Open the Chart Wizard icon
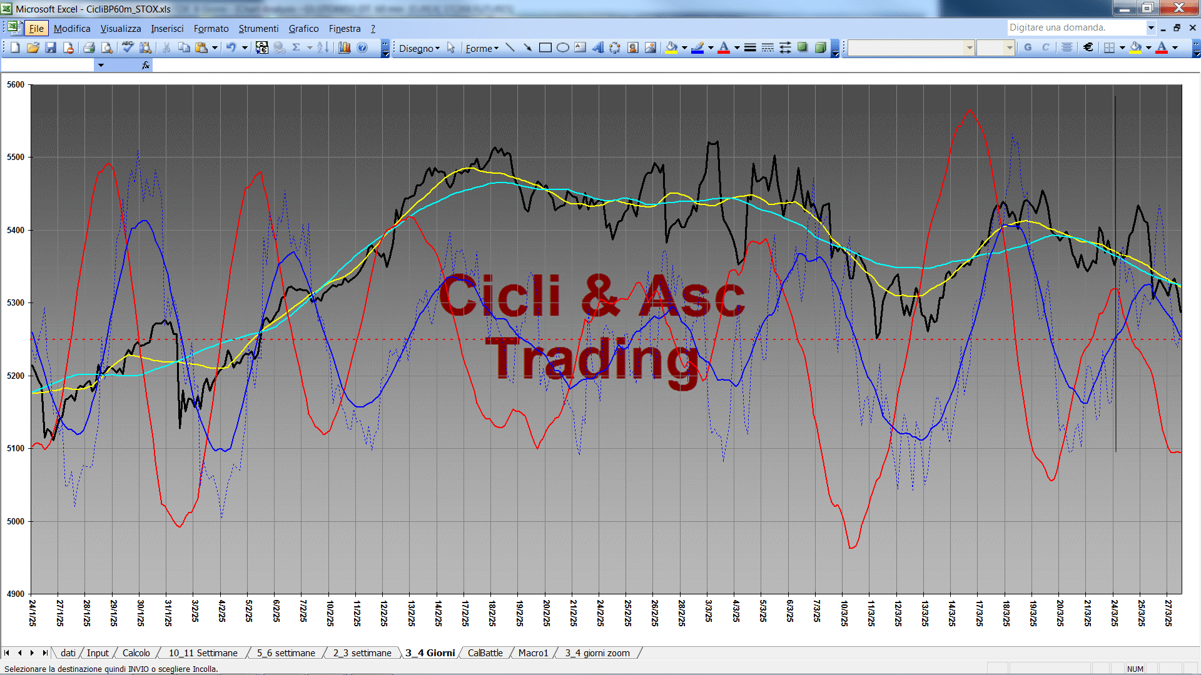 click(345, 47)
